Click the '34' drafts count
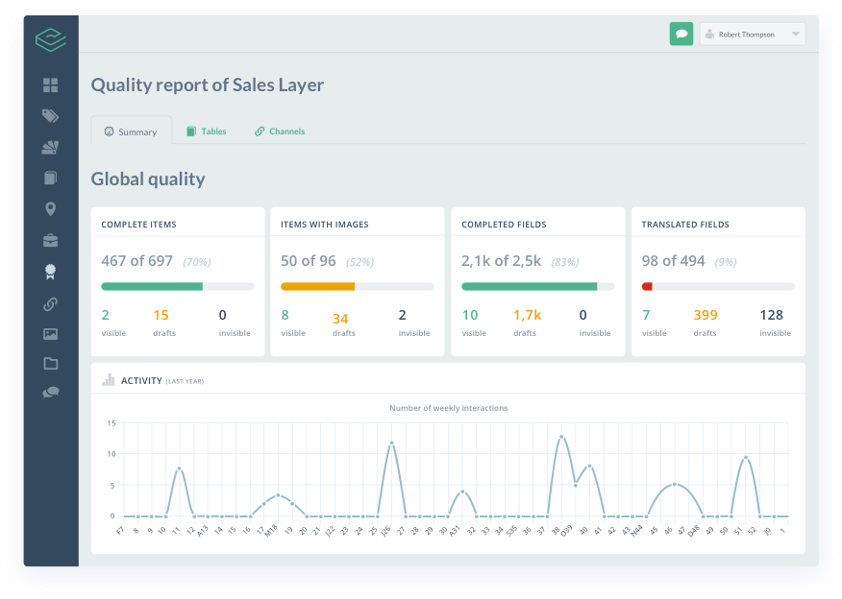The height and width of the screenshot is (599, 842). pyautogui.click(x=340, y=319)
